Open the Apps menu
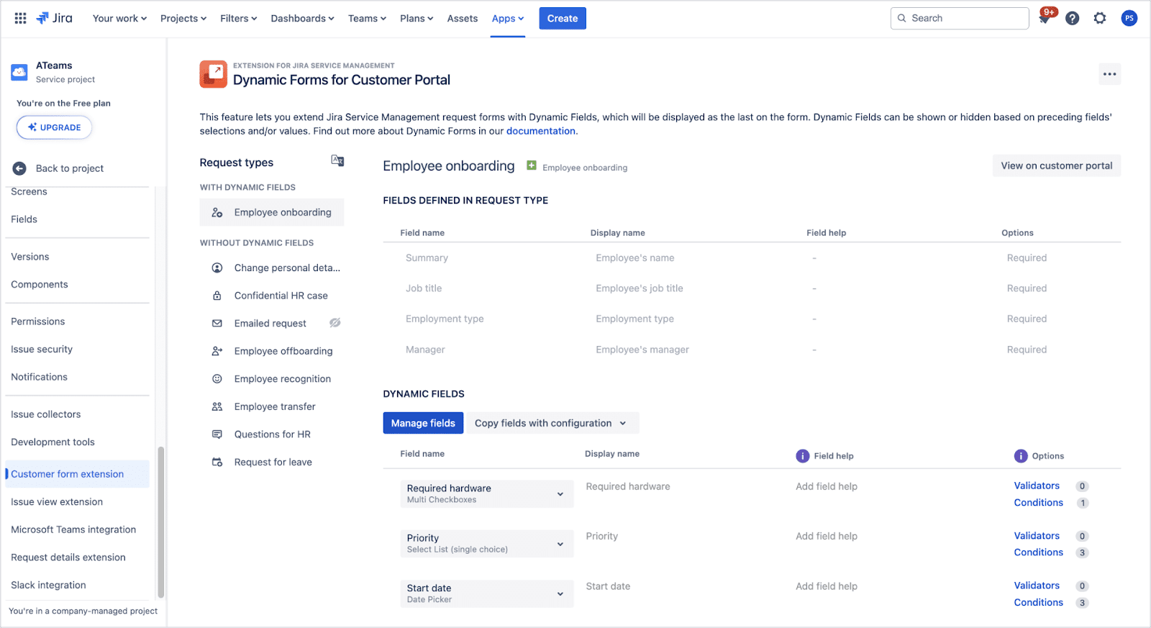 click(508, 19)
